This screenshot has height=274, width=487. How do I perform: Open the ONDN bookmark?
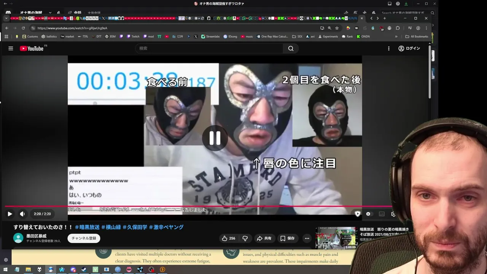363,37
